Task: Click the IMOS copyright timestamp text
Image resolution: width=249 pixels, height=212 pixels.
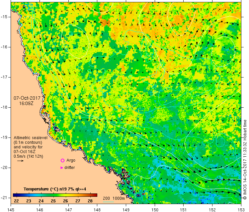Action: click(x=245, y=159)
